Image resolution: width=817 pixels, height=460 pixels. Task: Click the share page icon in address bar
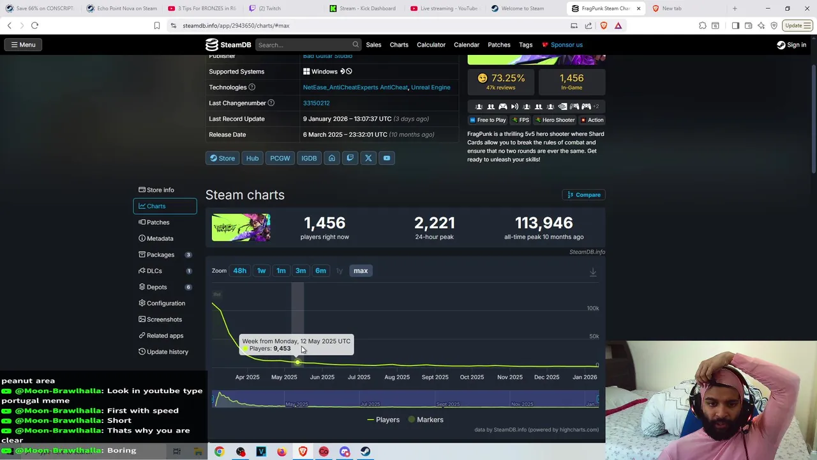(x=588, y=26)
